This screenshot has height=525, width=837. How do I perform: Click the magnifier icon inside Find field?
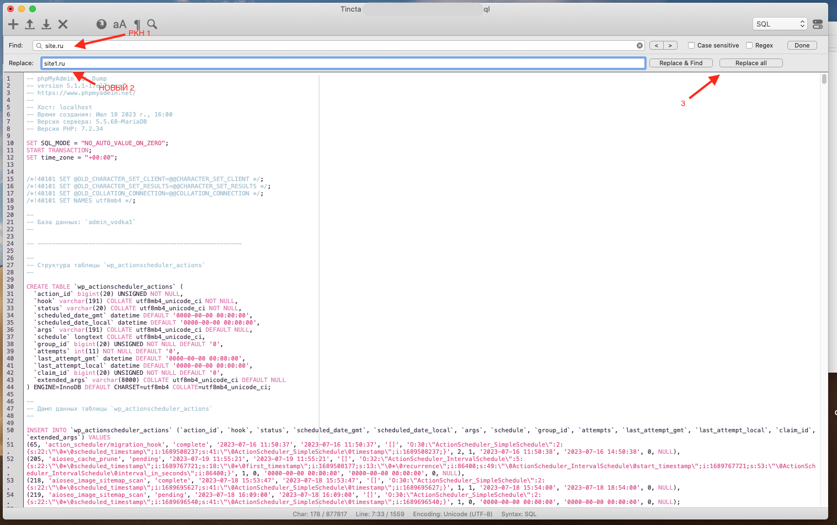(x=39, y=46)
